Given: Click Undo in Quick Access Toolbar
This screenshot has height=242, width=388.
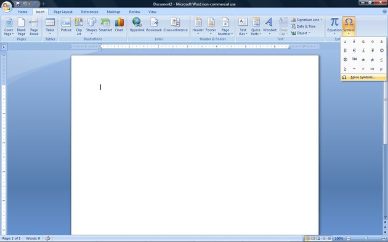Looking at the screenshot, I should pyautogui.click(x=25, y=4).
